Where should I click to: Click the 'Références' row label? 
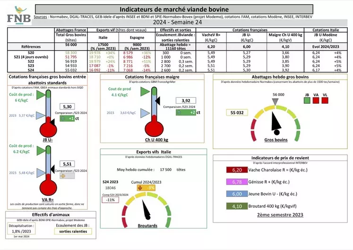tap(31, 47)
